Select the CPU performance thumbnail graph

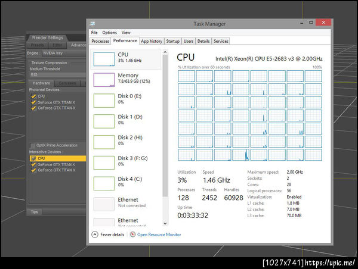[x=104, y=59]
